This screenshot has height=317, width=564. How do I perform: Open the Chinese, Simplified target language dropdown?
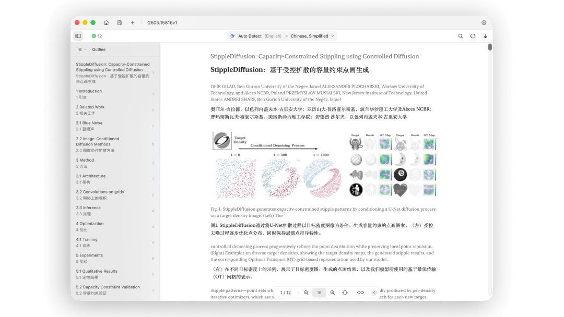point(312,36)
